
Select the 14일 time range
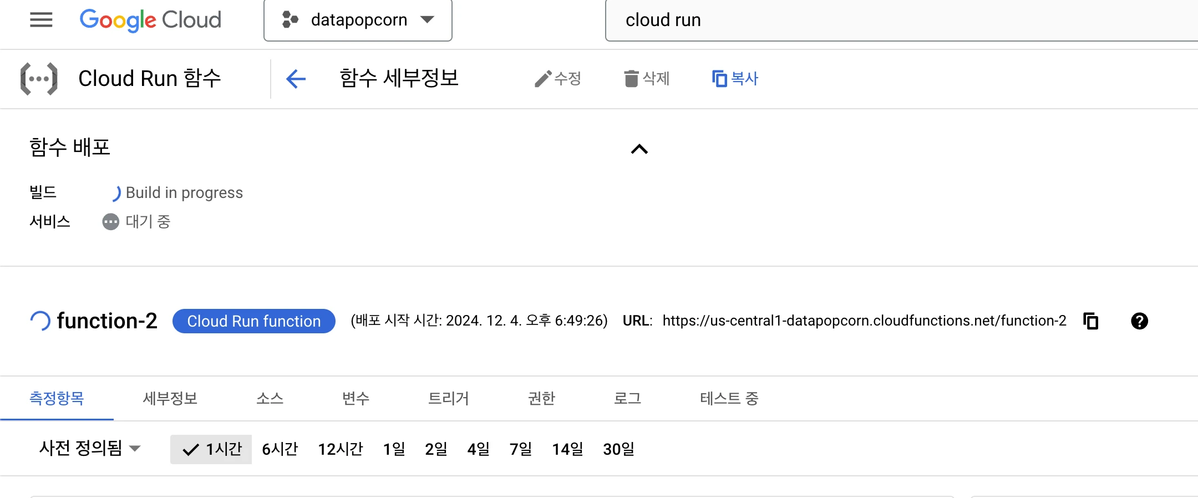coord(568,449)
